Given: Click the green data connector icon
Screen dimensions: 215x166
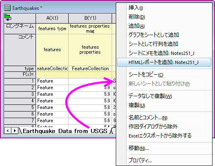Looking at the screenshot, I should tap(8, 18).
